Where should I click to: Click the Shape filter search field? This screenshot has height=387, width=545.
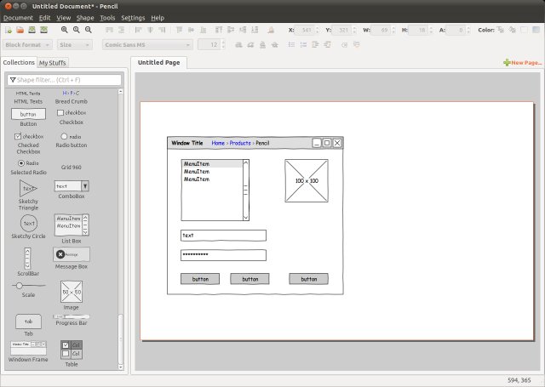pos(66,80)
